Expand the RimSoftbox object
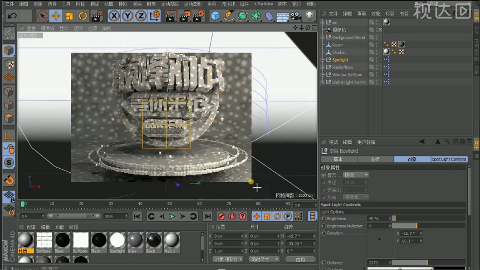The image size is (480, 270). pyautogui.click(x=322, y=67)
